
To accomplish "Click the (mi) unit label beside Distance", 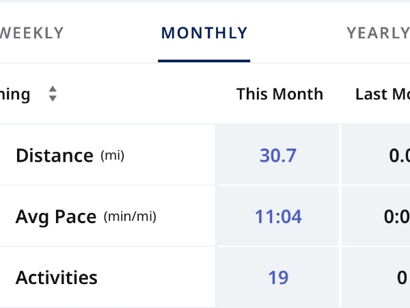I will [x=113, y=155].
